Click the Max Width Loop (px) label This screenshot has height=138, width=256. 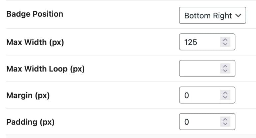(45, 69)
